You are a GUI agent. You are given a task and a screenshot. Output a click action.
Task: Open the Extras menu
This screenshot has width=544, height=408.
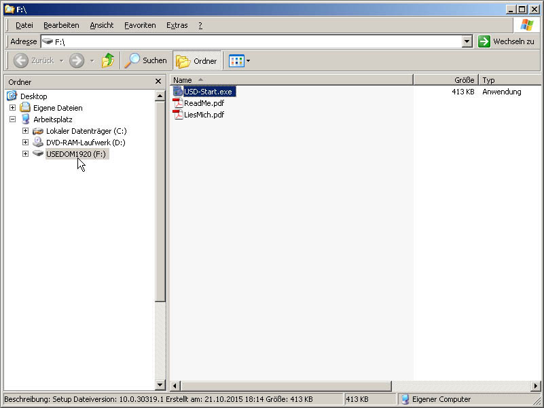point(177,25)
